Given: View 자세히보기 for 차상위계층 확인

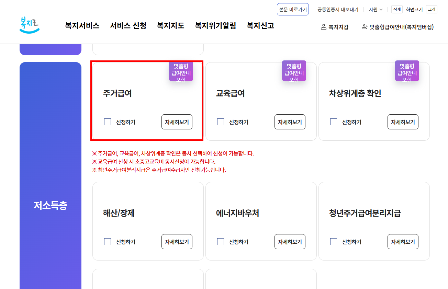Looking at the screenshot, I should (403, 122).
